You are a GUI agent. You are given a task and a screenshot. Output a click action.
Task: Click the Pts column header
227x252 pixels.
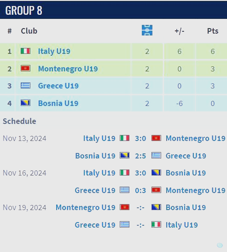(x=213, y=31)
